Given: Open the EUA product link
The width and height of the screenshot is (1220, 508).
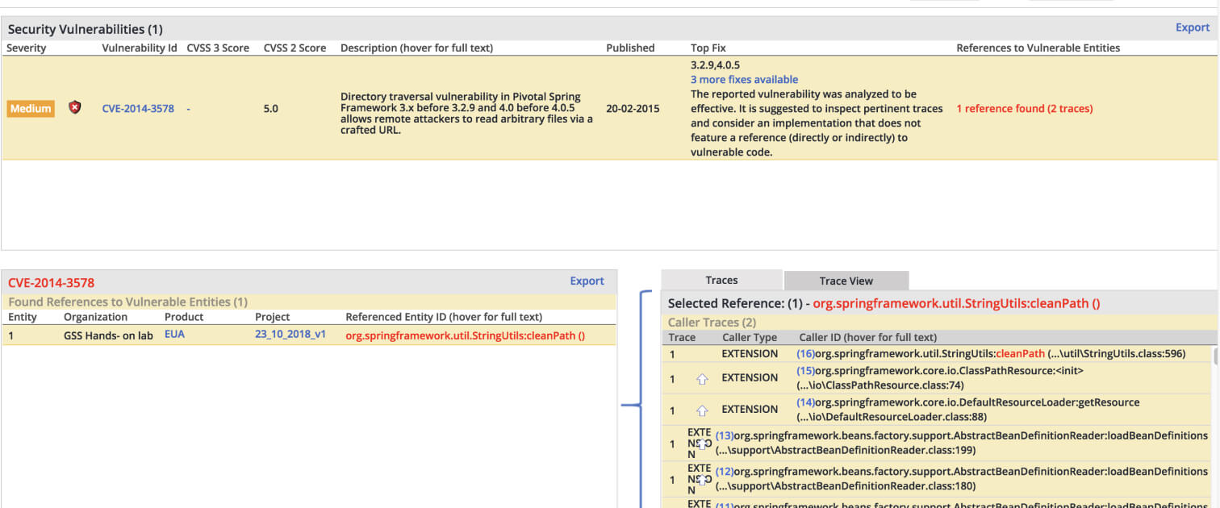Looking at the screenshot, I should (x=174, y=334).
